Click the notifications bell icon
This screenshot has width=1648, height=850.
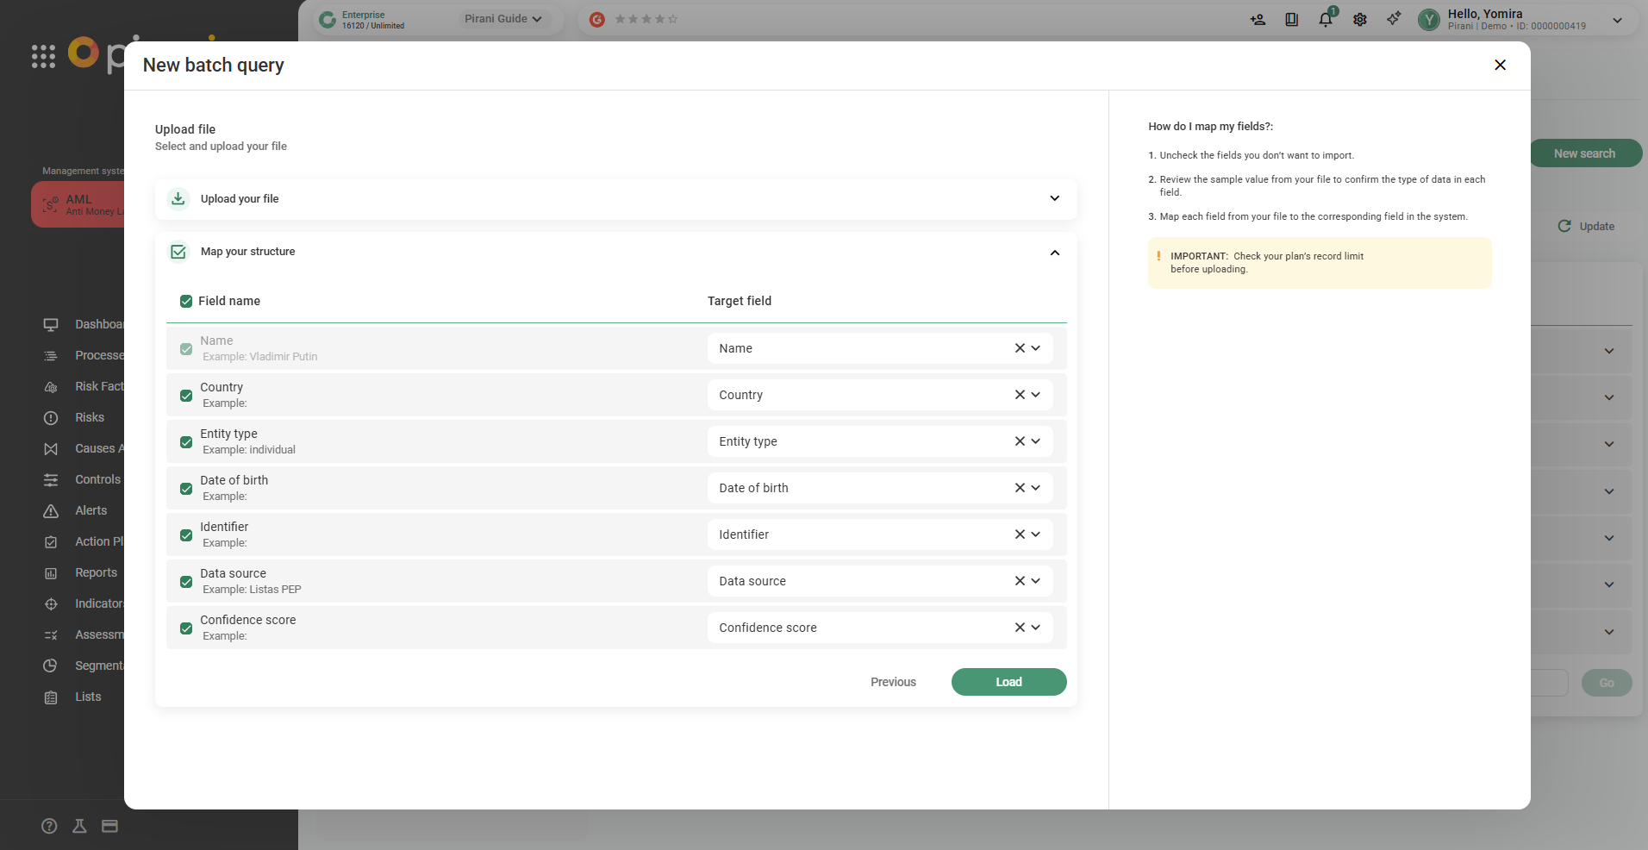click(1326, 19)
